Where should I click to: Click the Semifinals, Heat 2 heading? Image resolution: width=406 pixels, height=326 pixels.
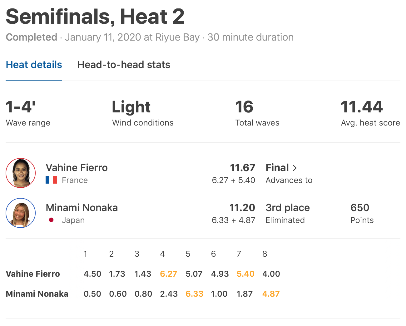(95, 17)
